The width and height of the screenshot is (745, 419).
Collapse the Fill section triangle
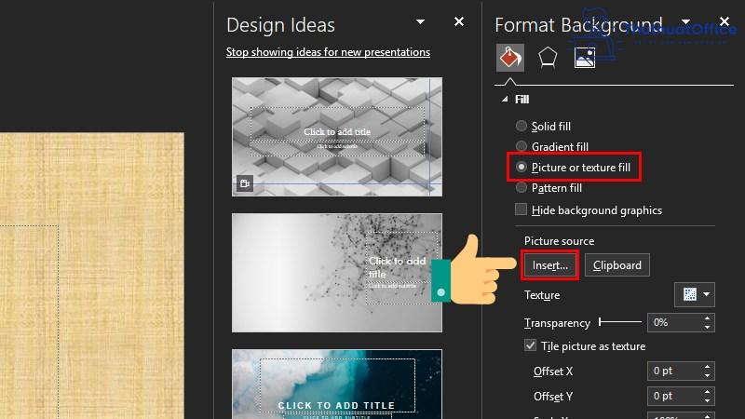[x=506, y=100]
